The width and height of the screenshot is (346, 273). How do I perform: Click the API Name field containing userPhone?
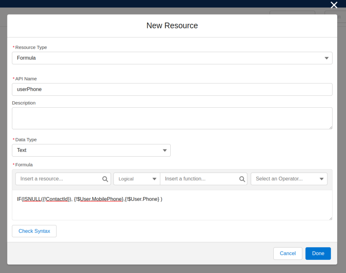tap(172, 89)
